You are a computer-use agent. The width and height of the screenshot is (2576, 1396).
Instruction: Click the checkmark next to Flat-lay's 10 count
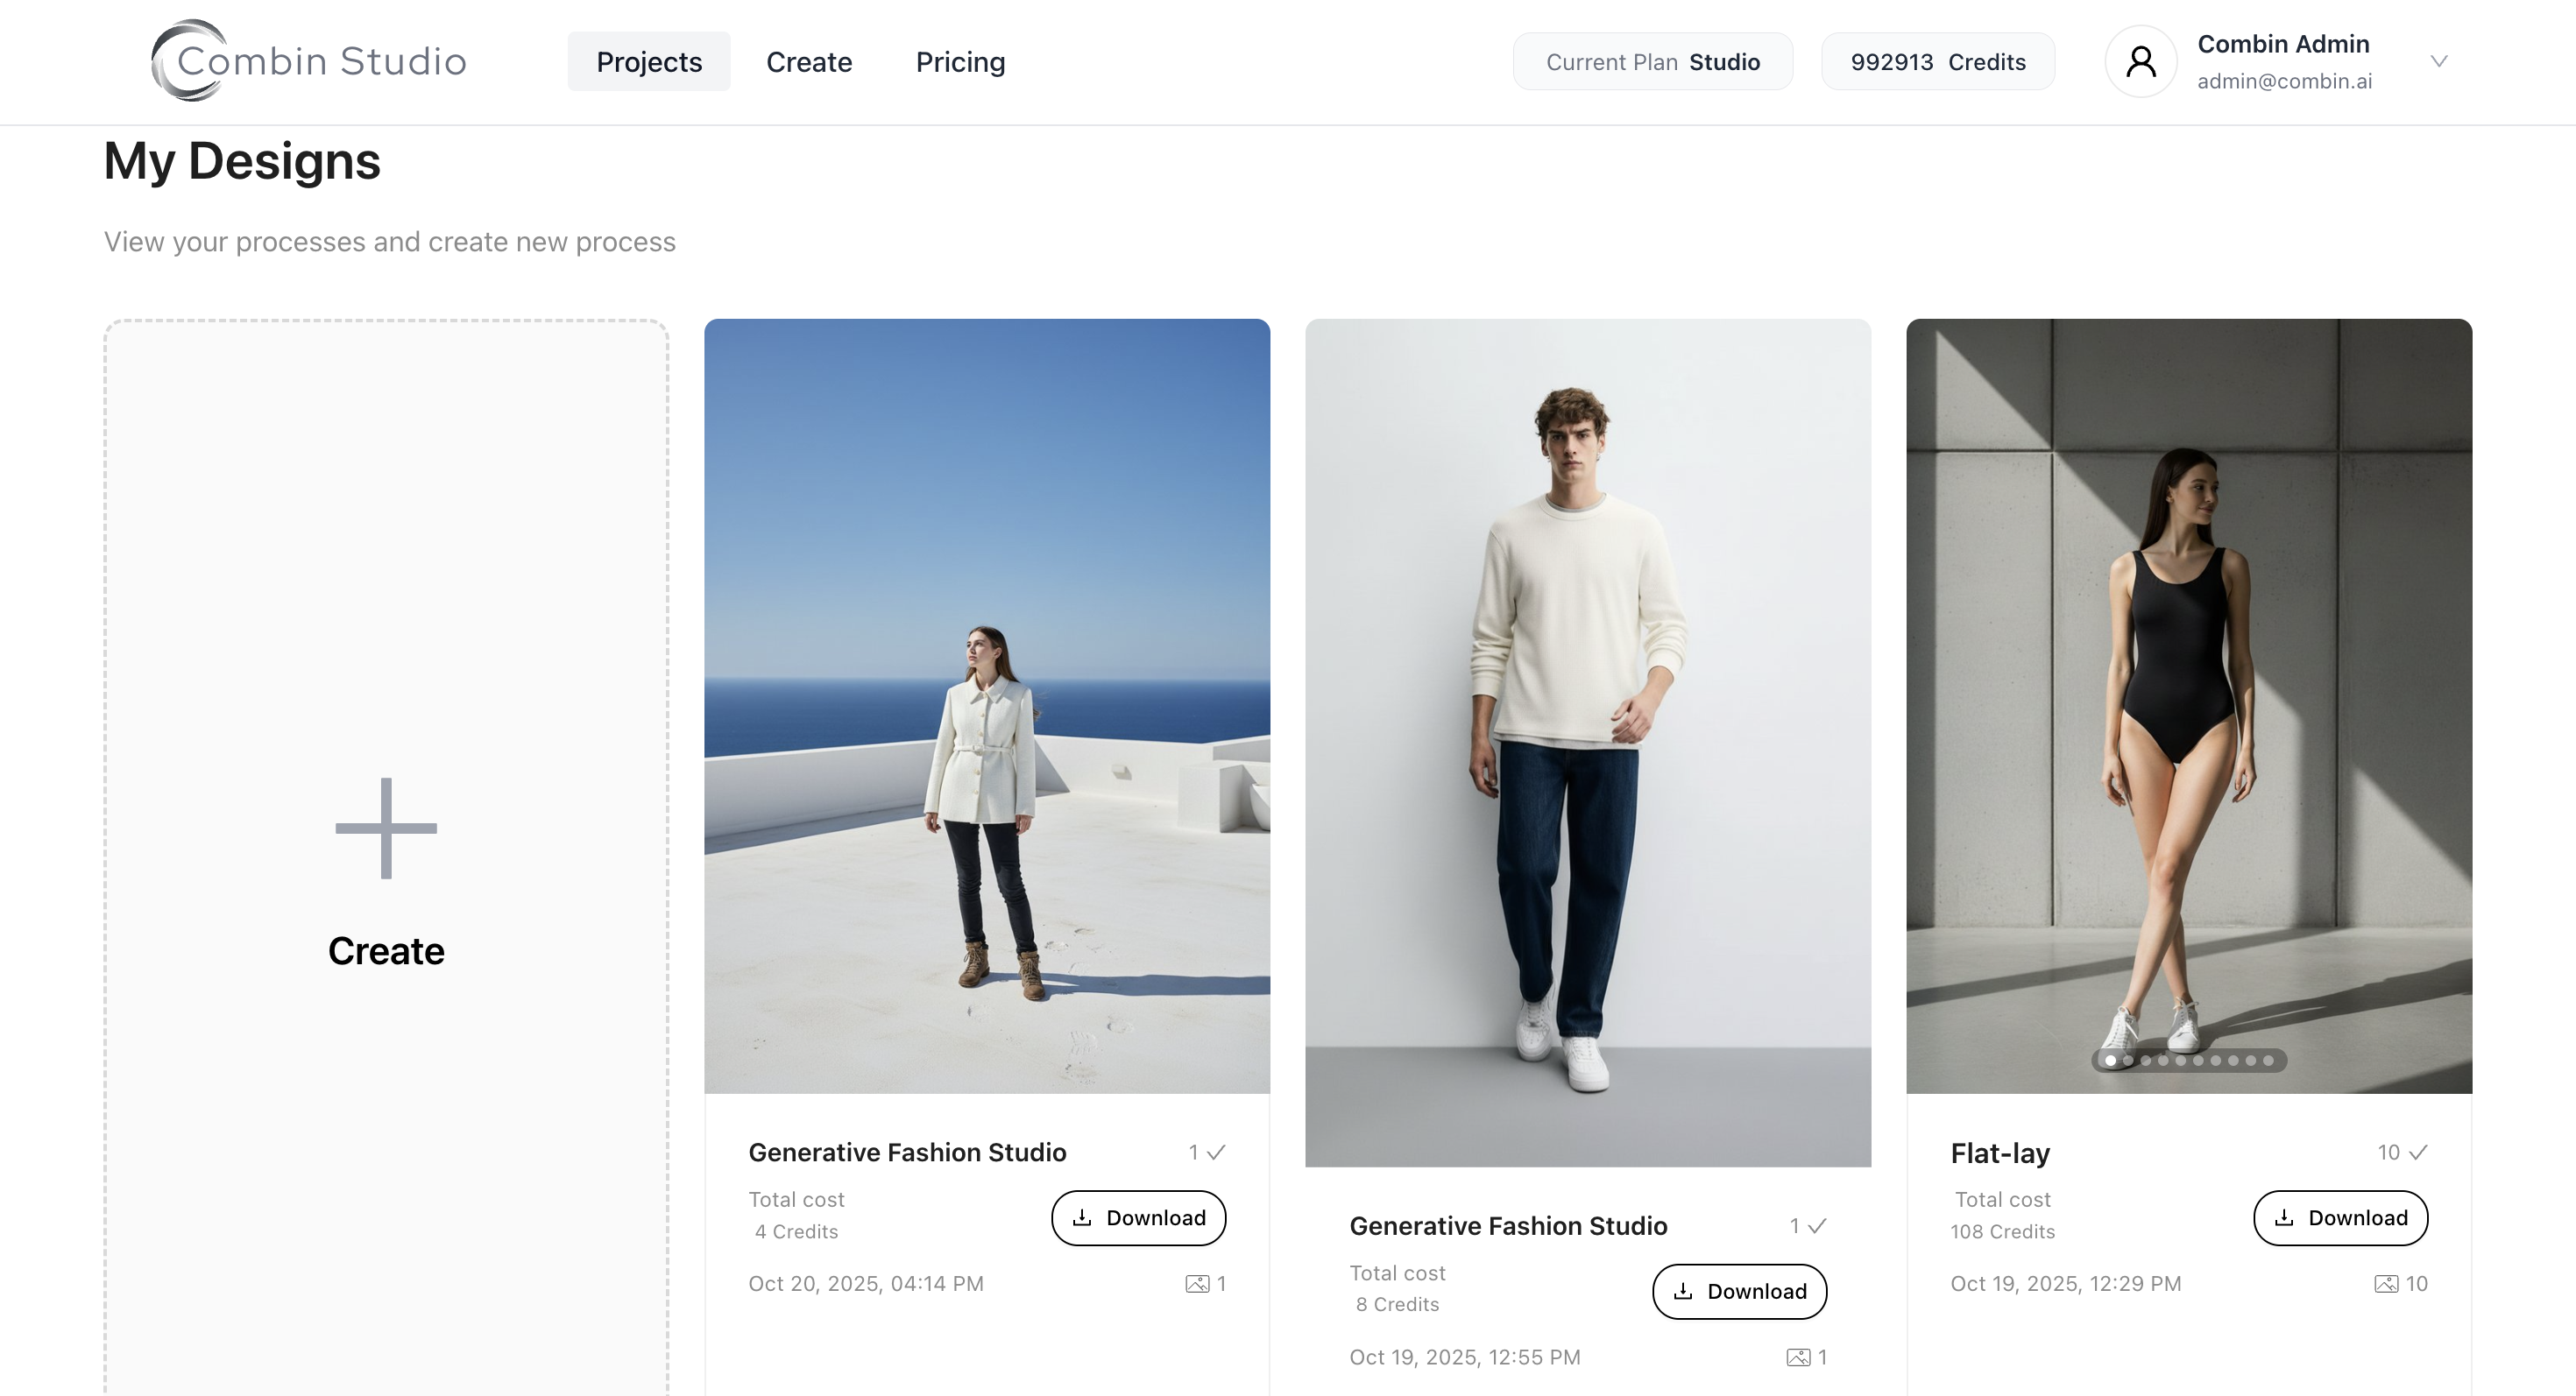(x=2419, y=1153)
